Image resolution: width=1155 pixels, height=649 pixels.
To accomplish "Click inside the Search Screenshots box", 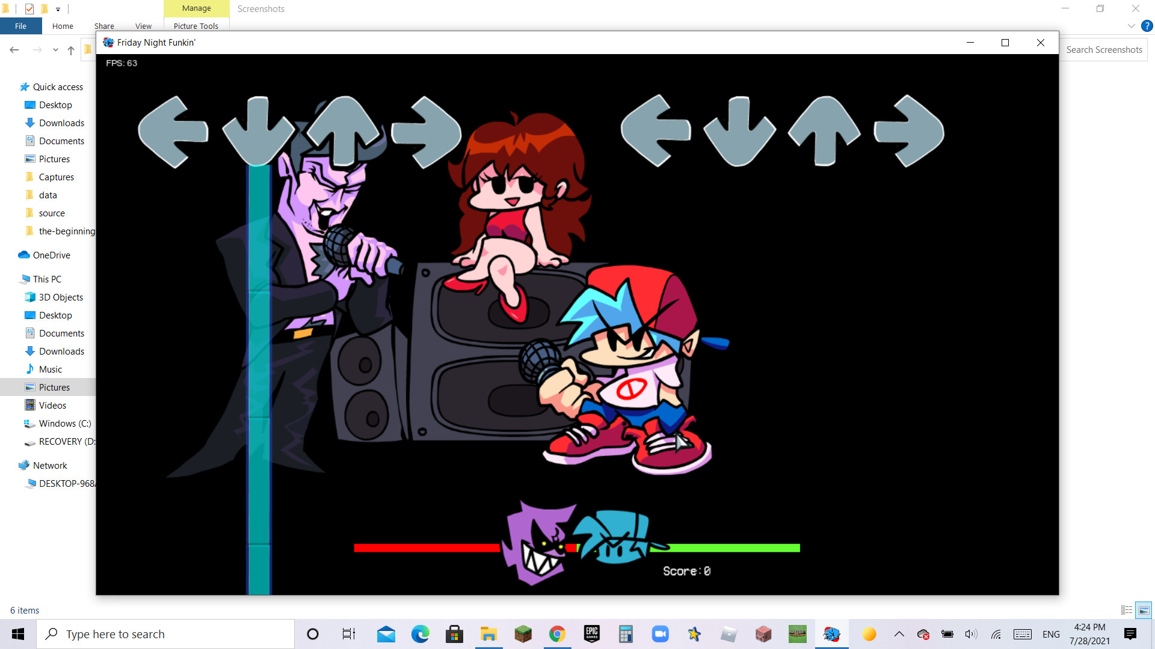I will point(1104,49).
